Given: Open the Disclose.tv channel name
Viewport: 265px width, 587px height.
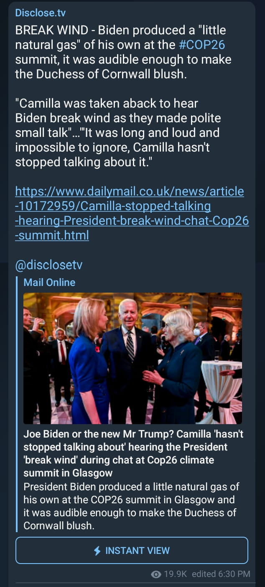Looking at the screenshot, I should [x=40, y=13].
